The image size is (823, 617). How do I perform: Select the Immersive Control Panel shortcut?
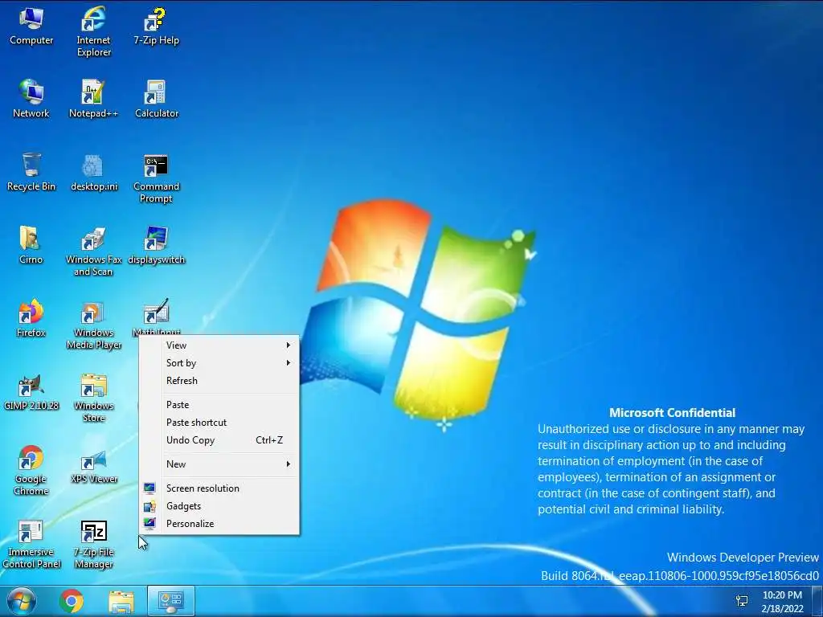coord(31,544)
